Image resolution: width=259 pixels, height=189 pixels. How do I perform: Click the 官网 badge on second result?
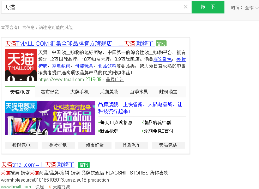click(84, 165)
